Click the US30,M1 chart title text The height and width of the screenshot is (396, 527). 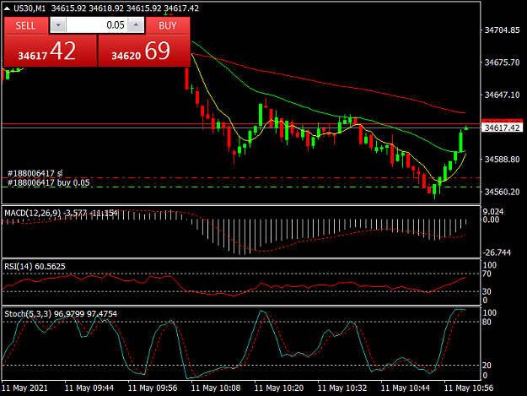coord(30,8)
